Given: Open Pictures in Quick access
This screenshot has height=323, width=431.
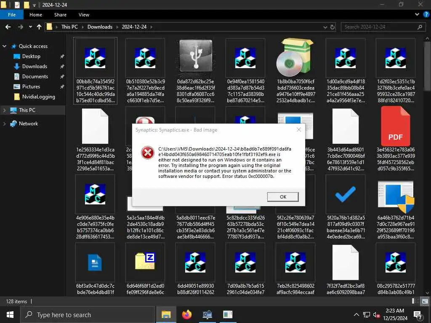Looking at the screenshot, I should pyautogui.click(x=31, y=87).
